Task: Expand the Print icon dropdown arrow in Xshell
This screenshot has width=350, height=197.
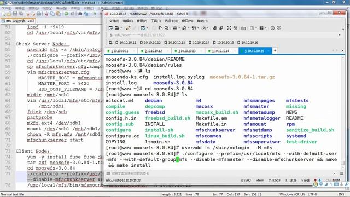Action: 179,28
